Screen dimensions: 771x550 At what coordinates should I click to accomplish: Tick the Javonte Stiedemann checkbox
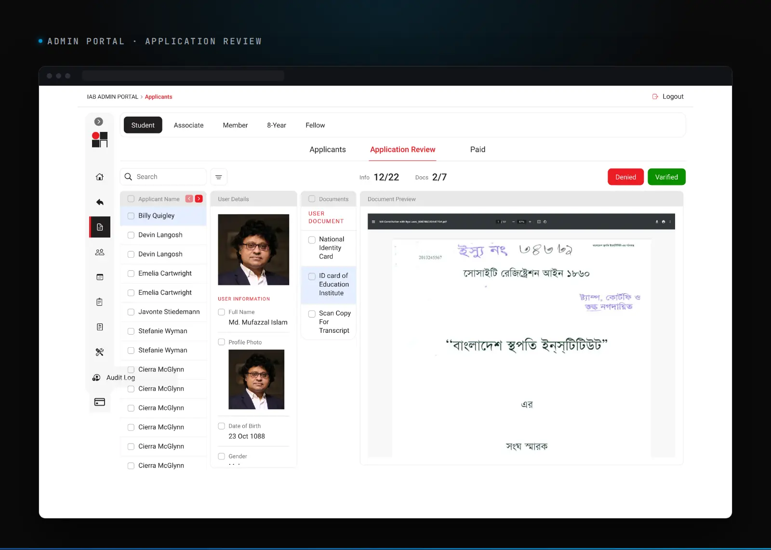[x=131, y=312]
